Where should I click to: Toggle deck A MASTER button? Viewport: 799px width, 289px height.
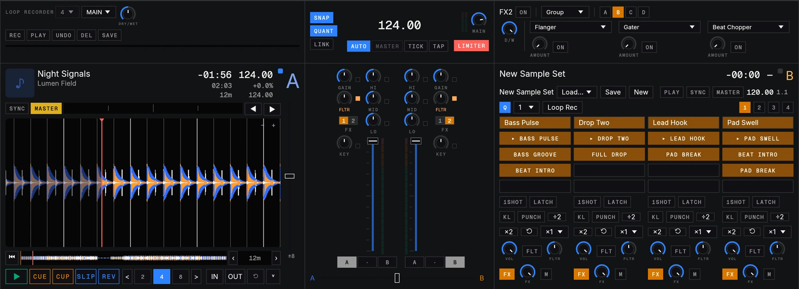(x=46, y=108)
